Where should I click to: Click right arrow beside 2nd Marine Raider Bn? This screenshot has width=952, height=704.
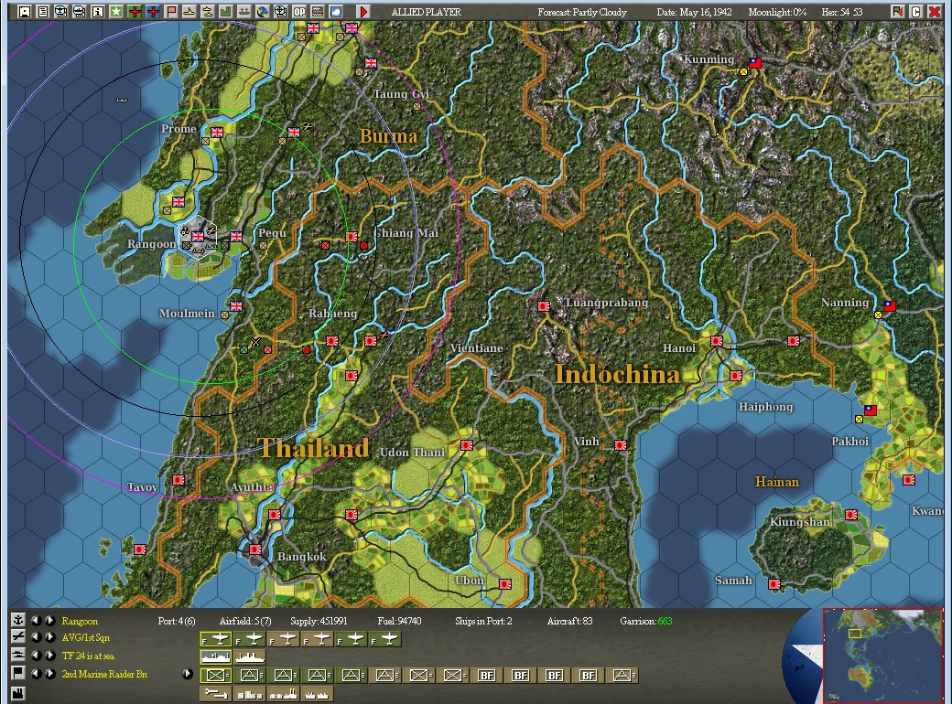(x=50, y=673)
